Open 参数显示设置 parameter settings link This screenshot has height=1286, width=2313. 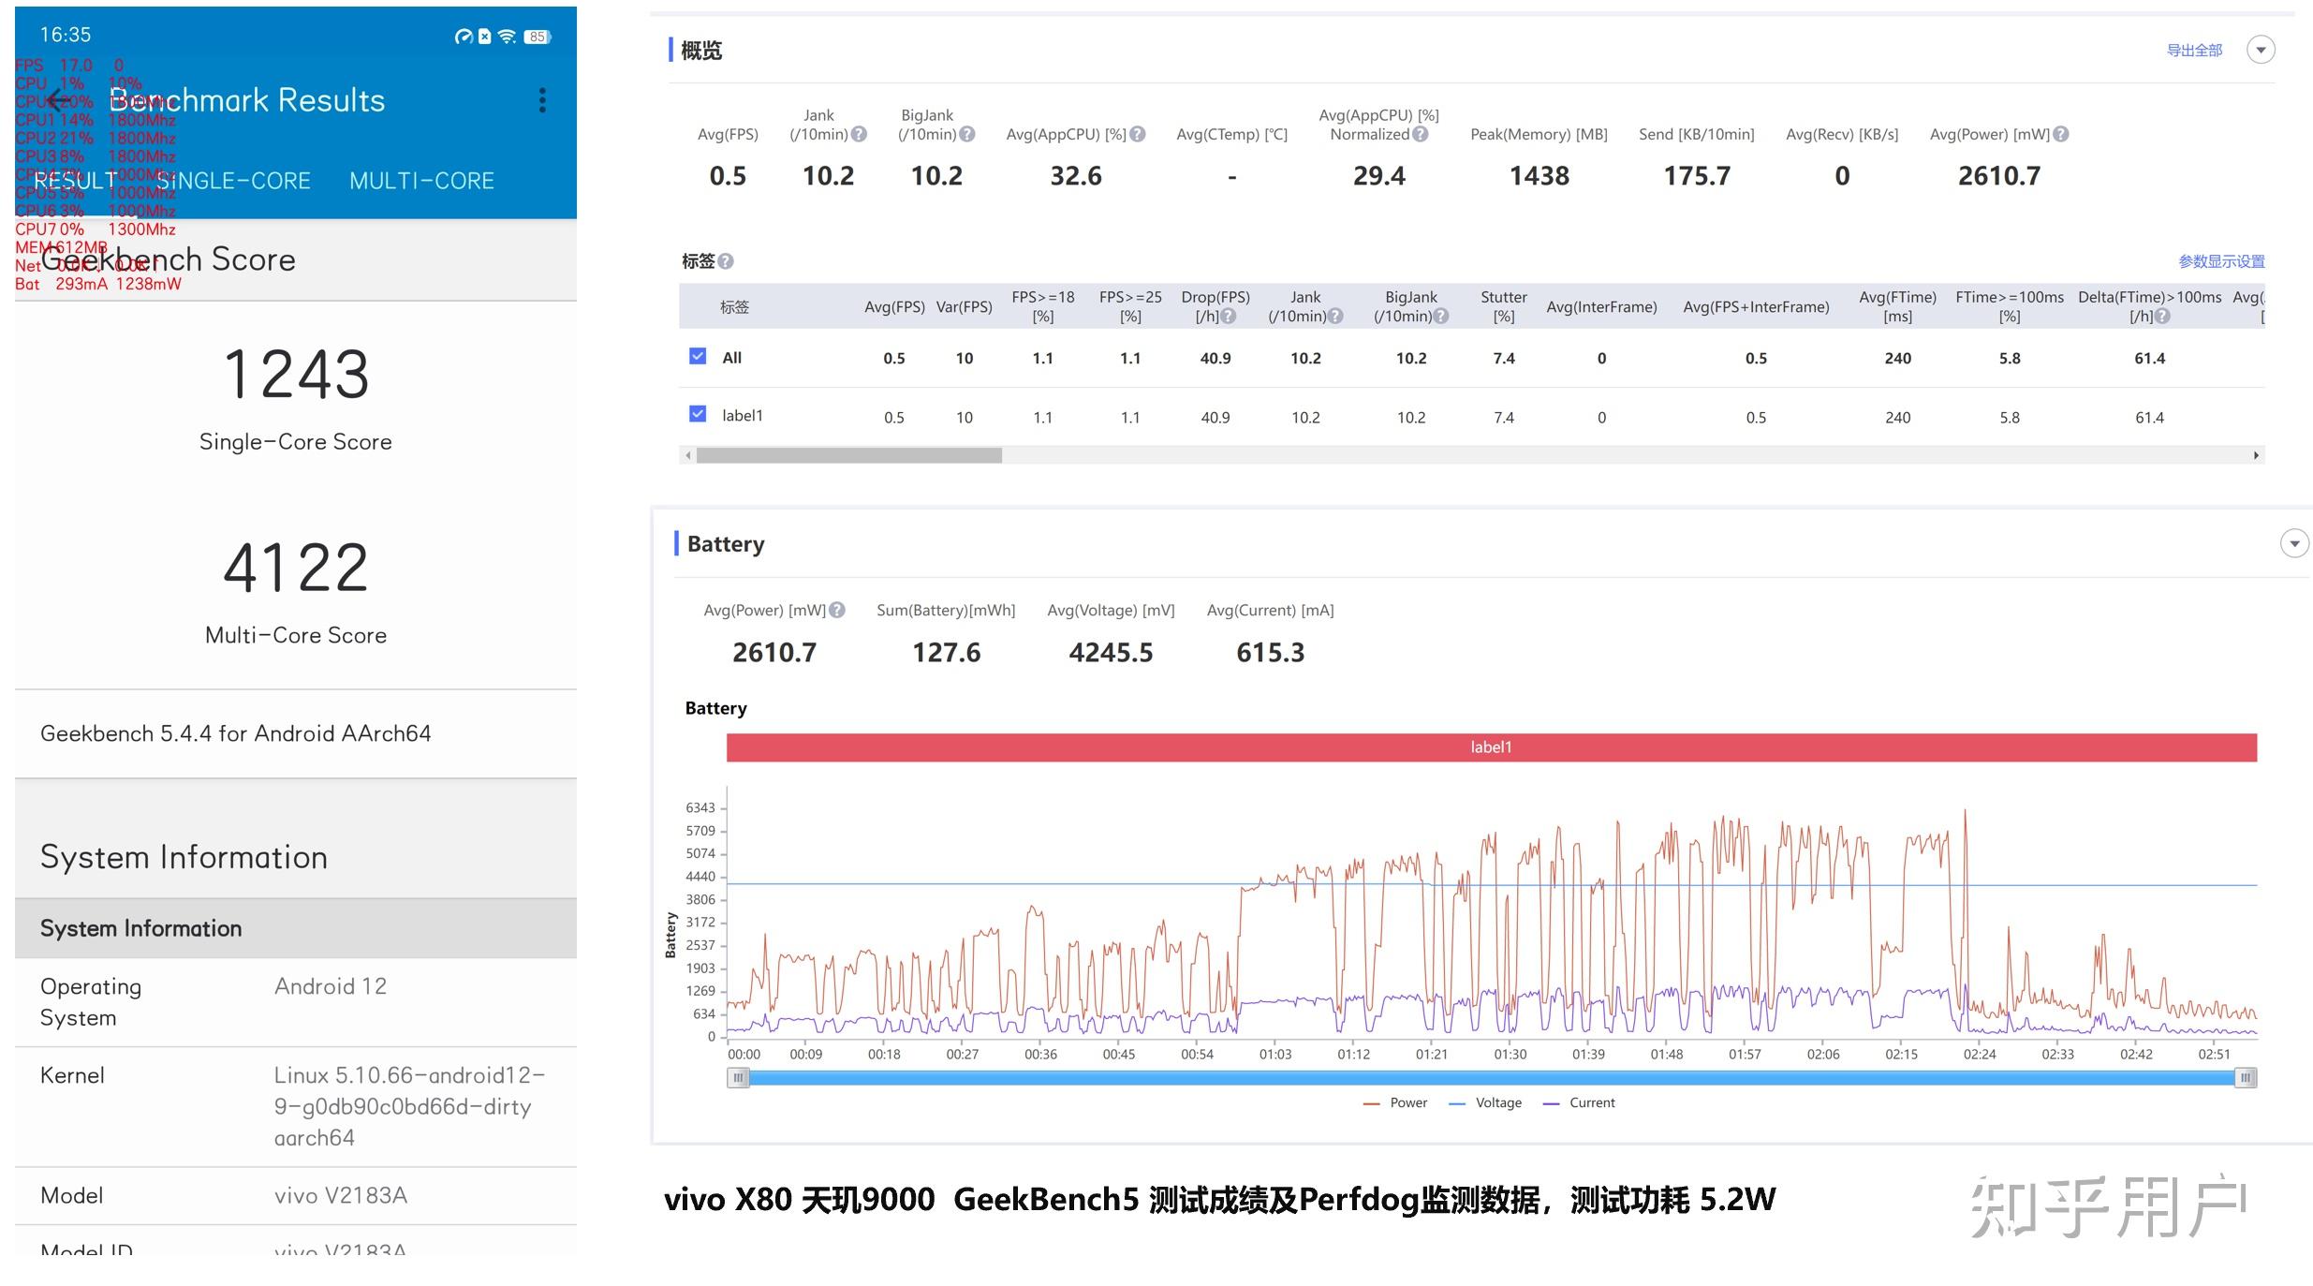click(2221, 261)
